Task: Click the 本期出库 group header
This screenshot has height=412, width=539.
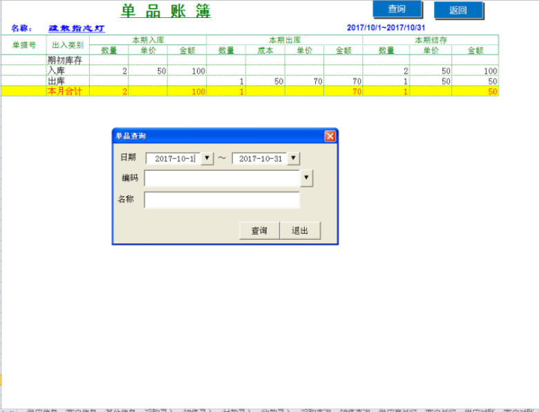Action: coord(285,40)
